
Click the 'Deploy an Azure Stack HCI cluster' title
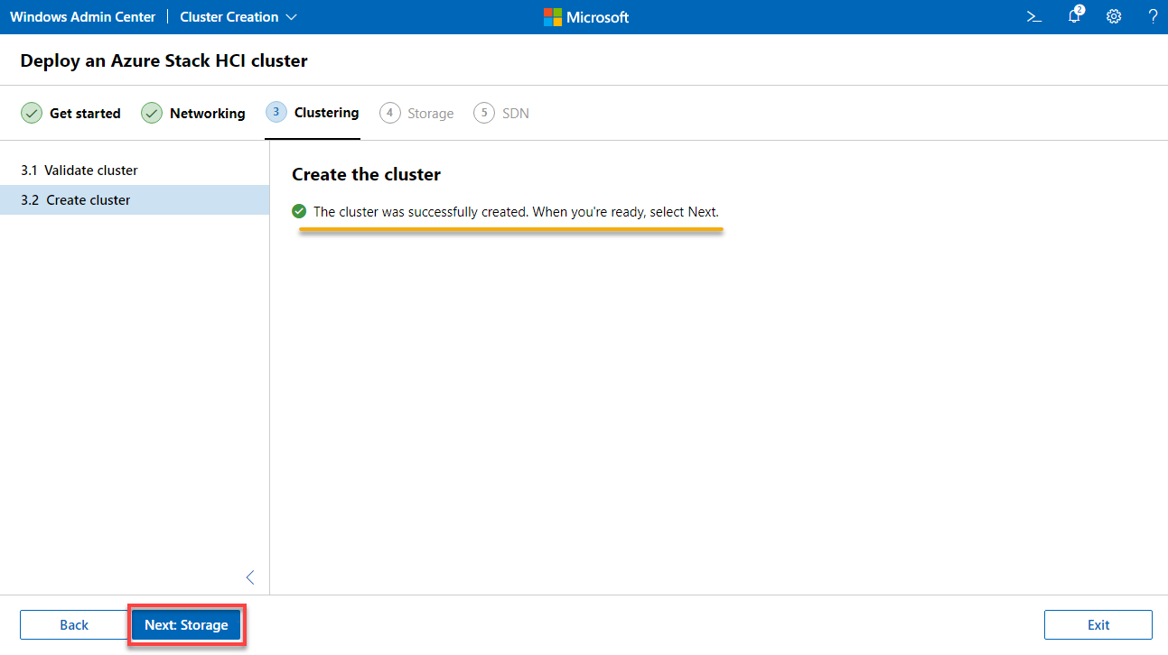click(x=164, y=61)
